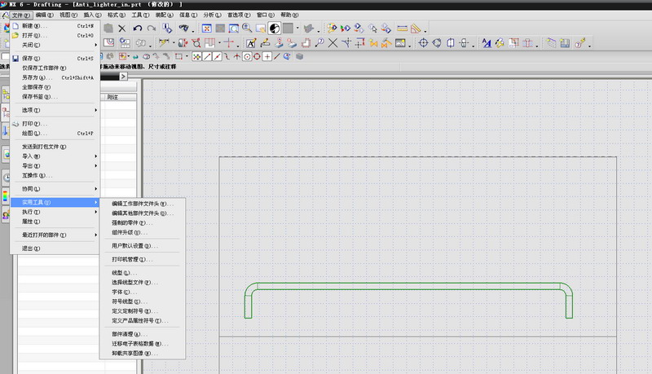Screen dimensions: 652x374
Task: Click the Delete X toolbar icon
Action: coord(121,29)
